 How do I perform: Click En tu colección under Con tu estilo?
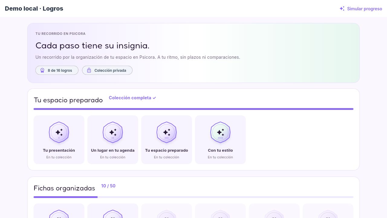click(x=220, y=157)
